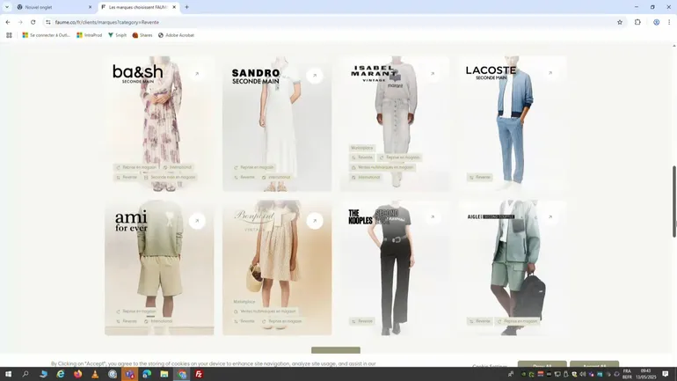Open the ami for ever arrow icon

(197, 221)
